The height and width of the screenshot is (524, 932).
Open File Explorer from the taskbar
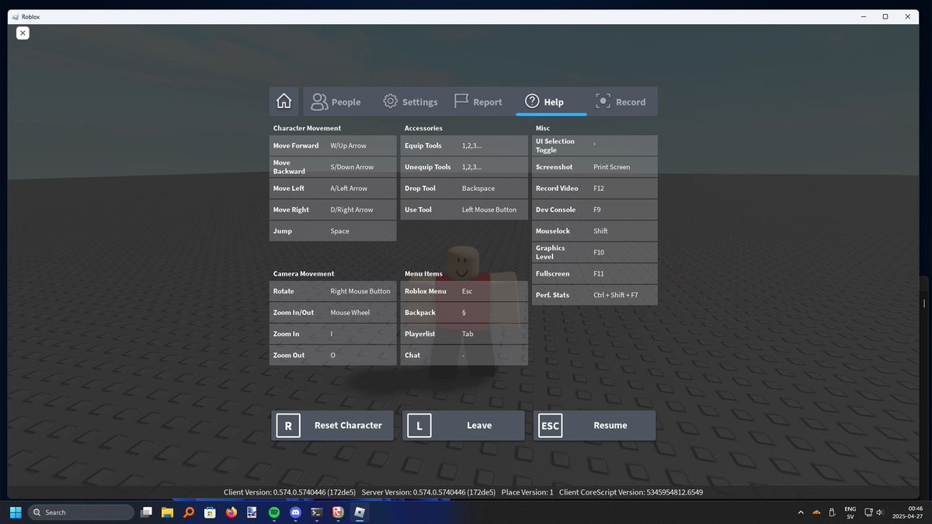coord(167,512)
